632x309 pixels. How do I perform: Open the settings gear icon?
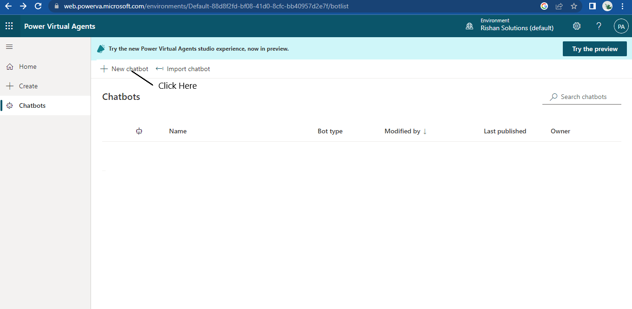[577, 26]
